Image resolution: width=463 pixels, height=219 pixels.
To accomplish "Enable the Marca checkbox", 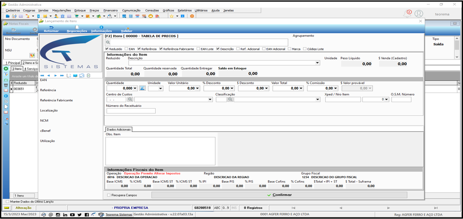I will point(289,49).
